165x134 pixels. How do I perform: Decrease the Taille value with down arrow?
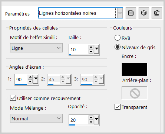click(x=91, y=51)
